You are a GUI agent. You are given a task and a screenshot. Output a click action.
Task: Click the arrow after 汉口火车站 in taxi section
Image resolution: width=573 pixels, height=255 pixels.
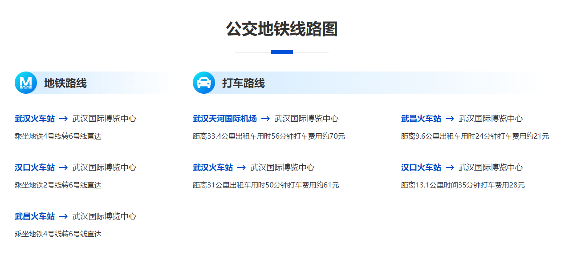tap(450, 167)
